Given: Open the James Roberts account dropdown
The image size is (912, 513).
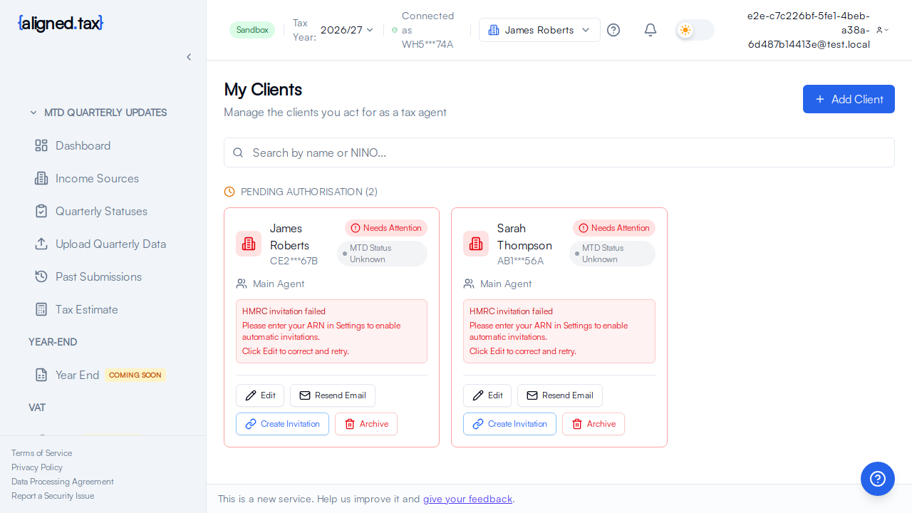Looking at the screenshot, I should coord(539,30).
